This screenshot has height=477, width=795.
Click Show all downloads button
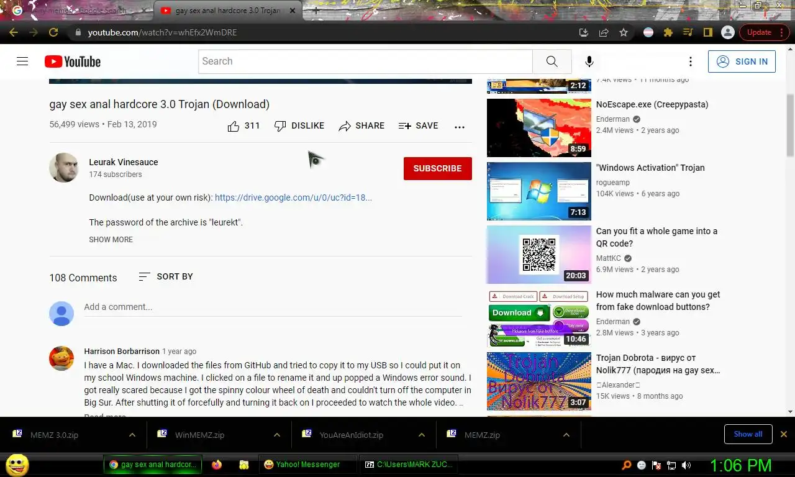point(748,434)
